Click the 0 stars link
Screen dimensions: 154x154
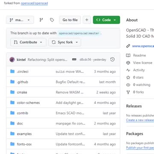click(138, 77)
